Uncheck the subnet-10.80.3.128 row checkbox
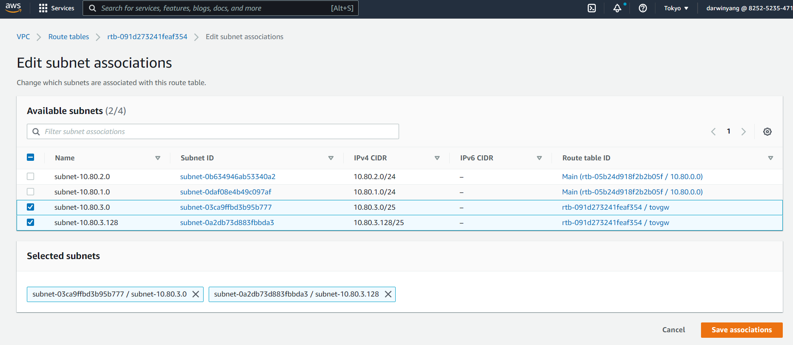The height and width of the screenshot is (345, 793). pyautogui.click(x=31, y=222)
